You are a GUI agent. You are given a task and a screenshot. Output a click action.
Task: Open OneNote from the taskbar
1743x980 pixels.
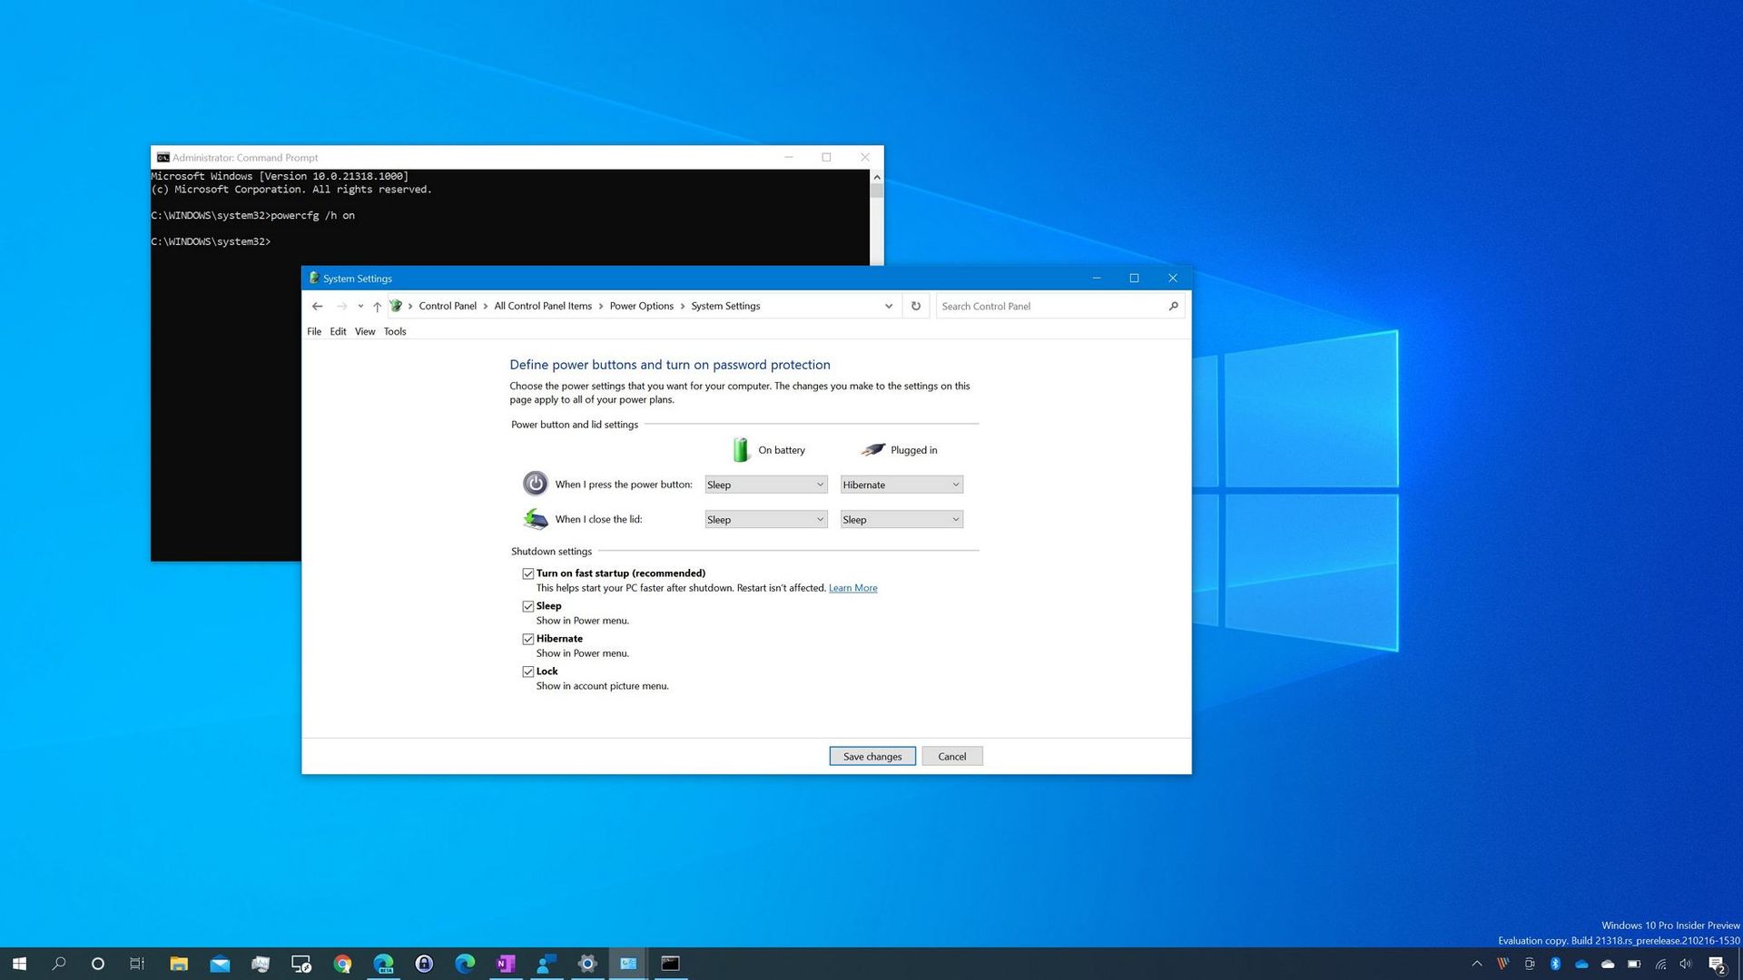click(506, 964)
